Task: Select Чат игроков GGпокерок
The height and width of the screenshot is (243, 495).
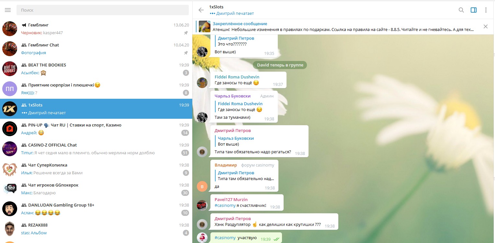Action: tap(96, 189)
